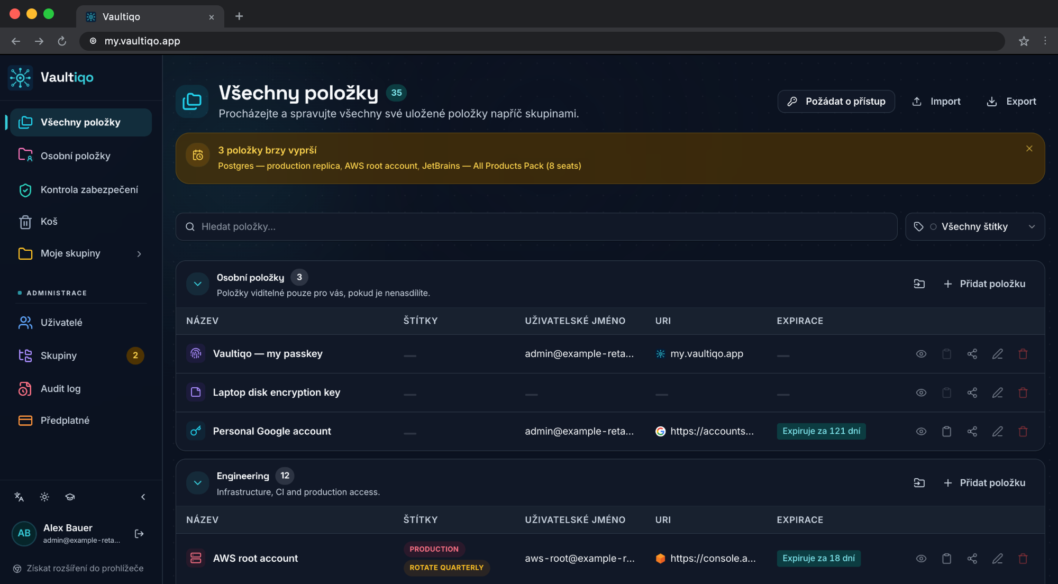
Task: Click Získat rozšíření do prohlížeče link
Action: click(x=78, y=569)
